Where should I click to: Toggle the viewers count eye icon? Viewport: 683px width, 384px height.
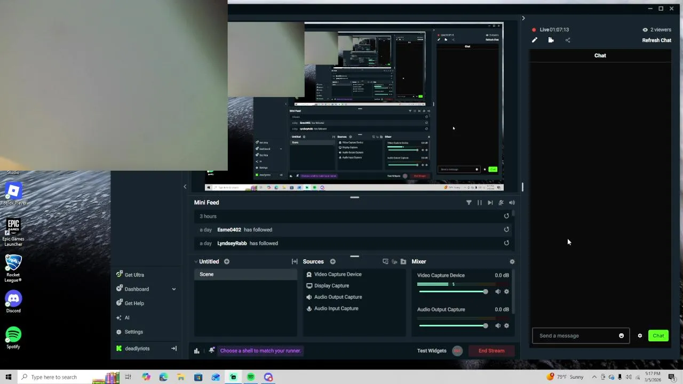(645, 30)
